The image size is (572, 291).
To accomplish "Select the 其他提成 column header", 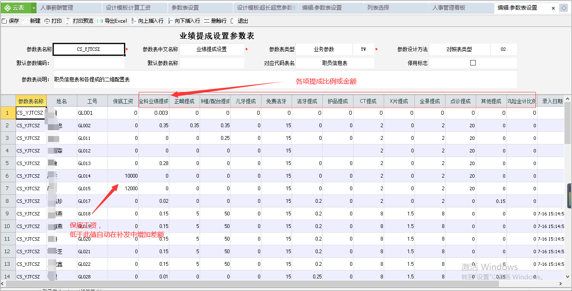I will [491, 101].
